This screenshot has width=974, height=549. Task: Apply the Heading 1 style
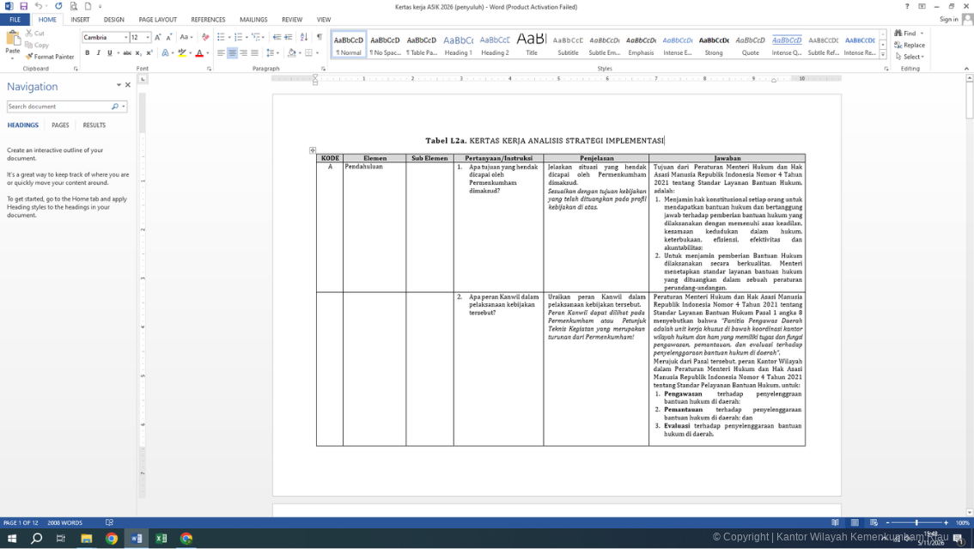tap(459, 46)
